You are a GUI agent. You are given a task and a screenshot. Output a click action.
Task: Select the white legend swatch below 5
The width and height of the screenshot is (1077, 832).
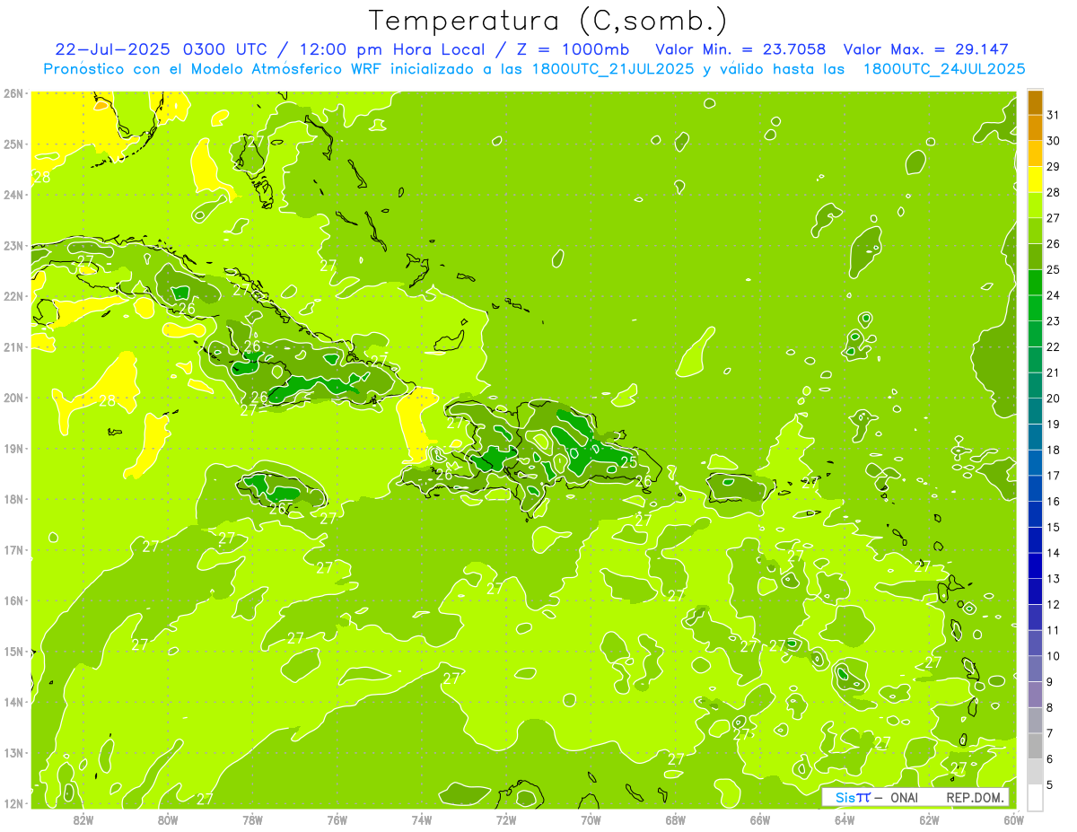pyautogui.click(x=1035, y=797)
